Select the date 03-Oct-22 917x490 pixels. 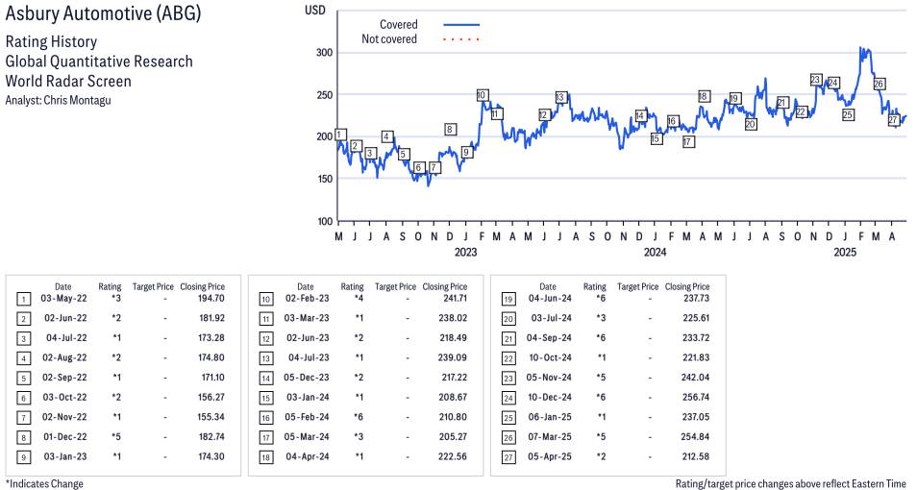64,397
